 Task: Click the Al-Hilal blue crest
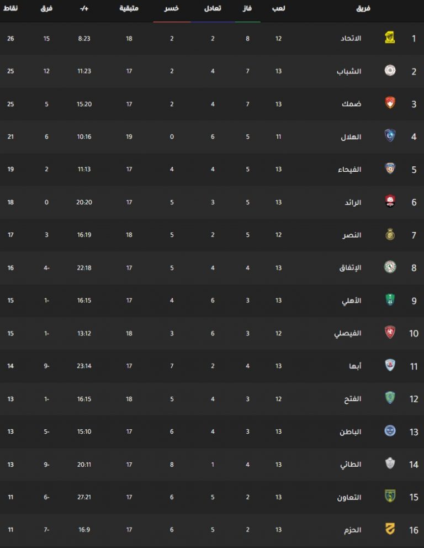(390, 135)
